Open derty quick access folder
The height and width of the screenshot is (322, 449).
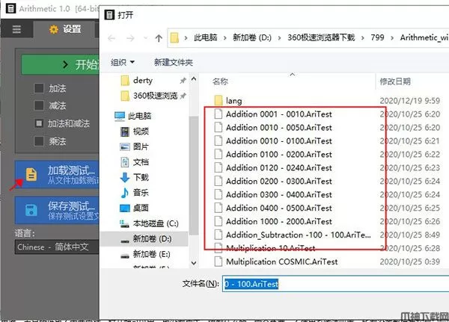[143, 81]
